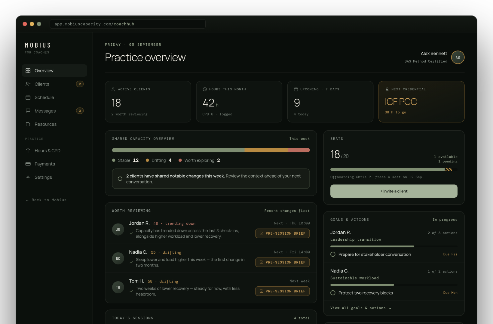Click the 'Worth exploring 2' legend item
This screenshot has height=324, width=493.
pyautogui.click(x=199, y=160)
